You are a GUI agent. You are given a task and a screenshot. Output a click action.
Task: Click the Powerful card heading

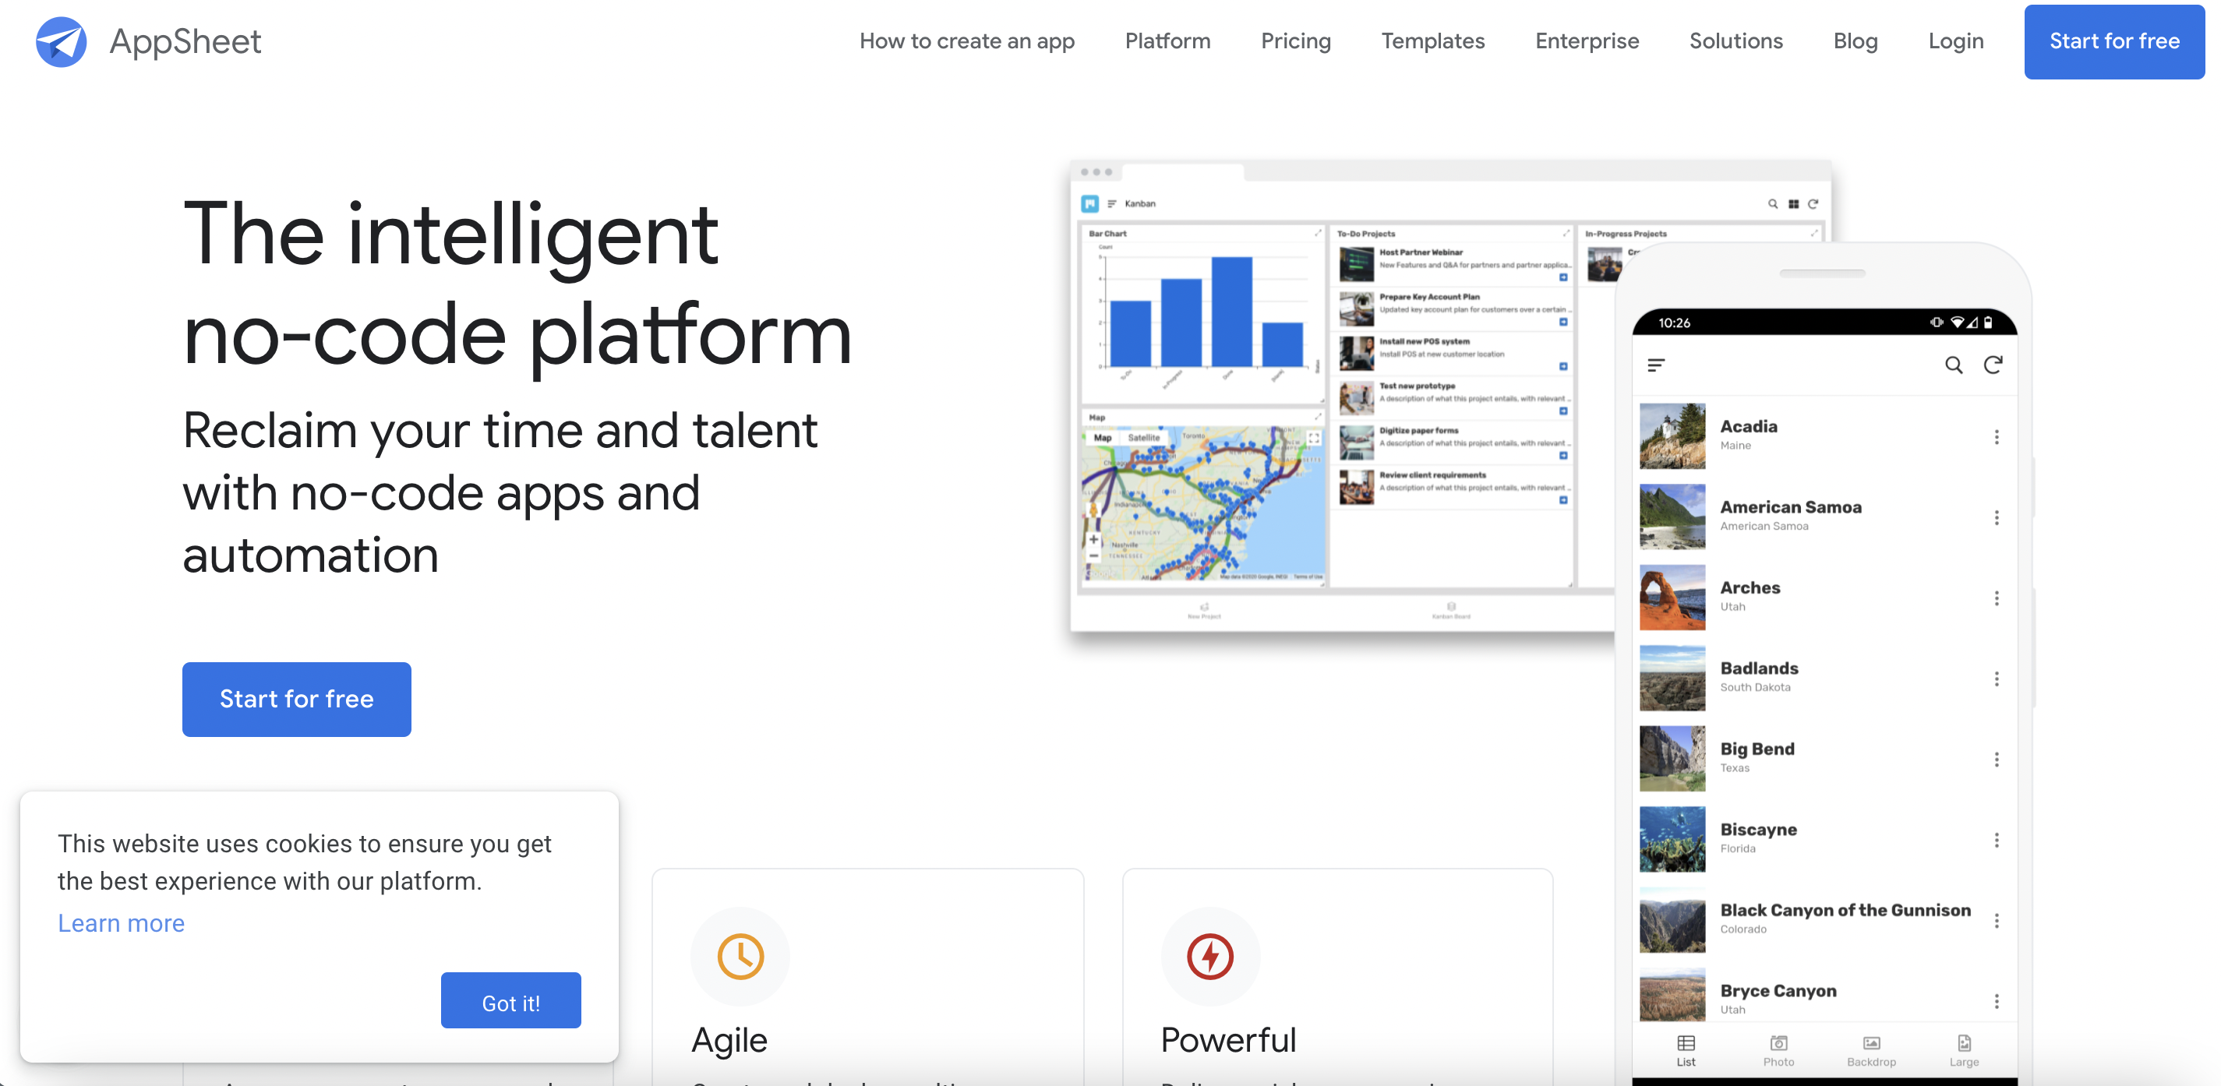pyautogui.click(x=1227, y=1040)
